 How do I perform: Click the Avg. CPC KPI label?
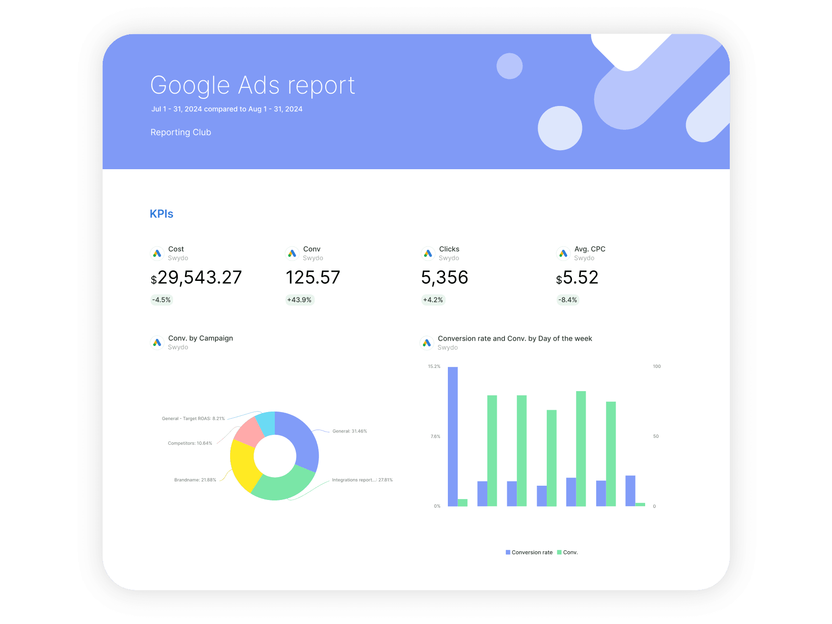pyautogui.click(x=590, y=249)
